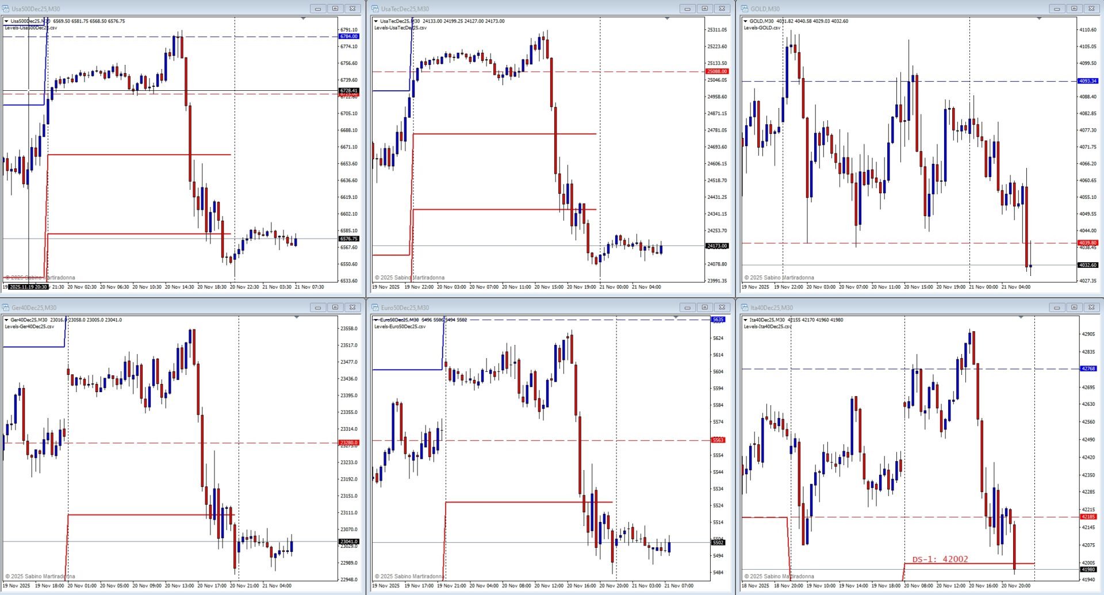Screen dimensions: 1104x595
Task: Click the Ita40Dec25 chart window icon
Action: pyautogui.click(x=745, y=308)
